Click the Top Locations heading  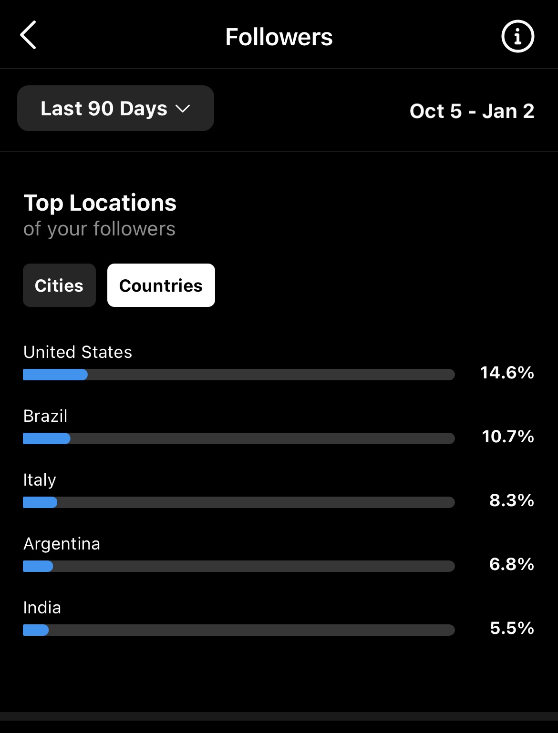coord(100,204)
